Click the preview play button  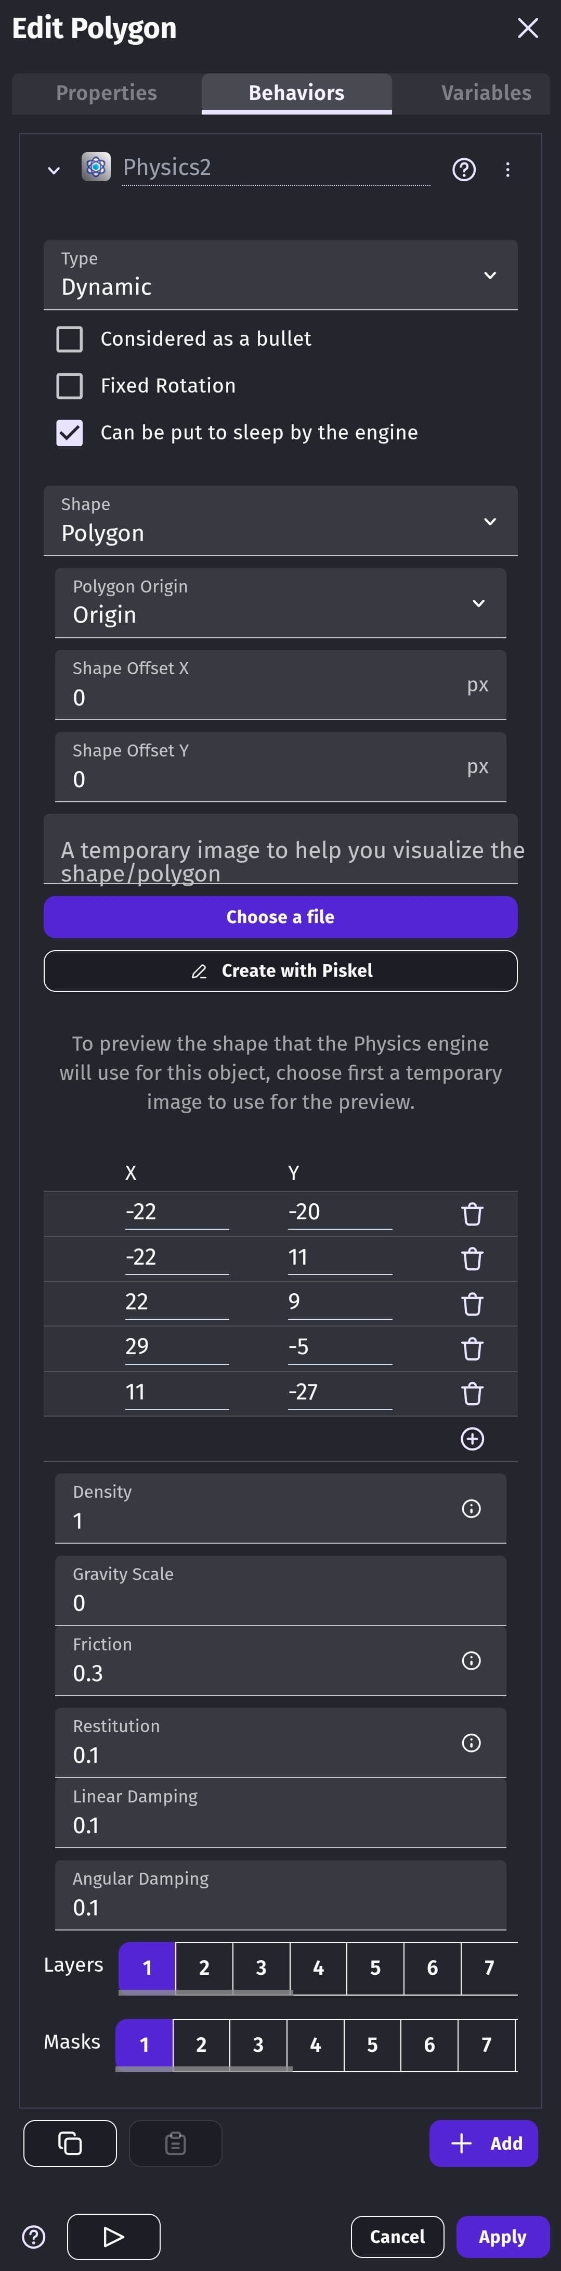(114, 2237)
